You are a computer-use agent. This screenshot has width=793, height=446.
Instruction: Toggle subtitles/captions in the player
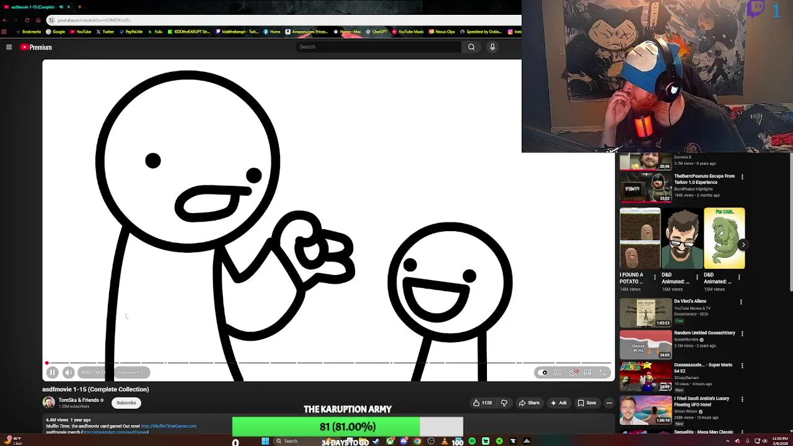point(558,372)
